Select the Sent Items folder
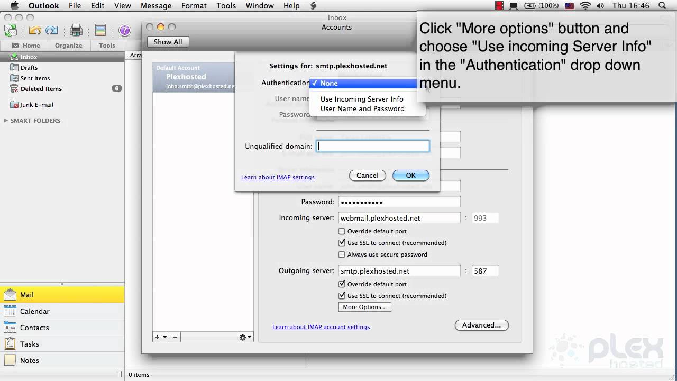 coord(62,78)
